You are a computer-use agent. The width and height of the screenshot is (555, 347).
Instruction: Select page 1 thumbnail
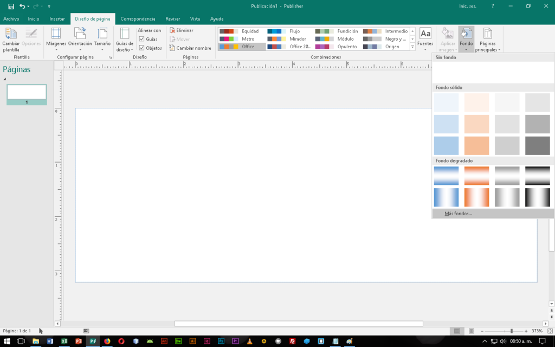[27, 92]
